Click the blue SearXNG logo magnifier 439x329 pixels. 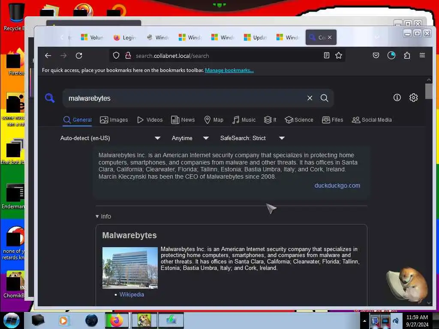click(x=50, y=98)
